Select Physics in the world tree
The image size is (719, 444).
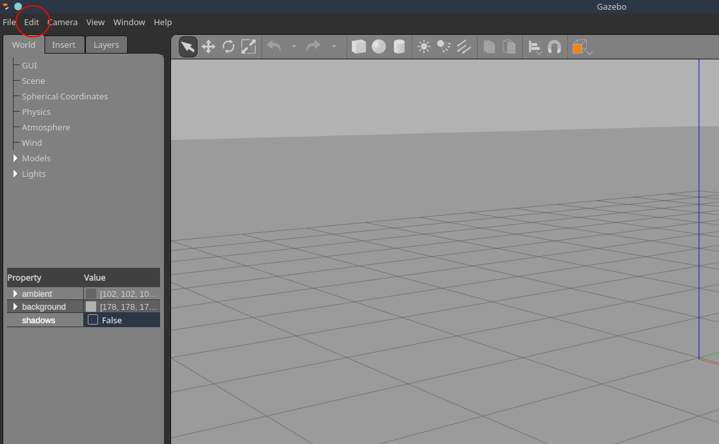tap(36, 112)
